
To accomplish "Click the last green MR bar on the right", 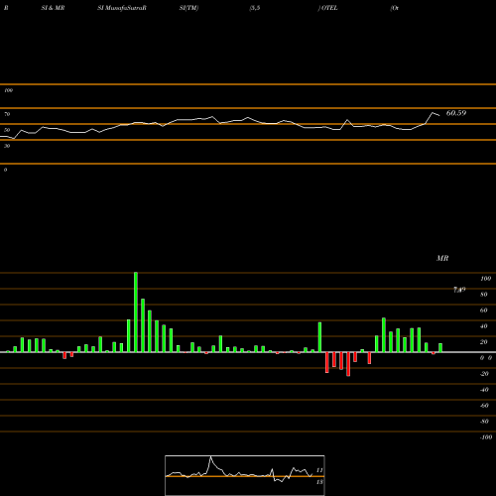I will coord(440,348).
